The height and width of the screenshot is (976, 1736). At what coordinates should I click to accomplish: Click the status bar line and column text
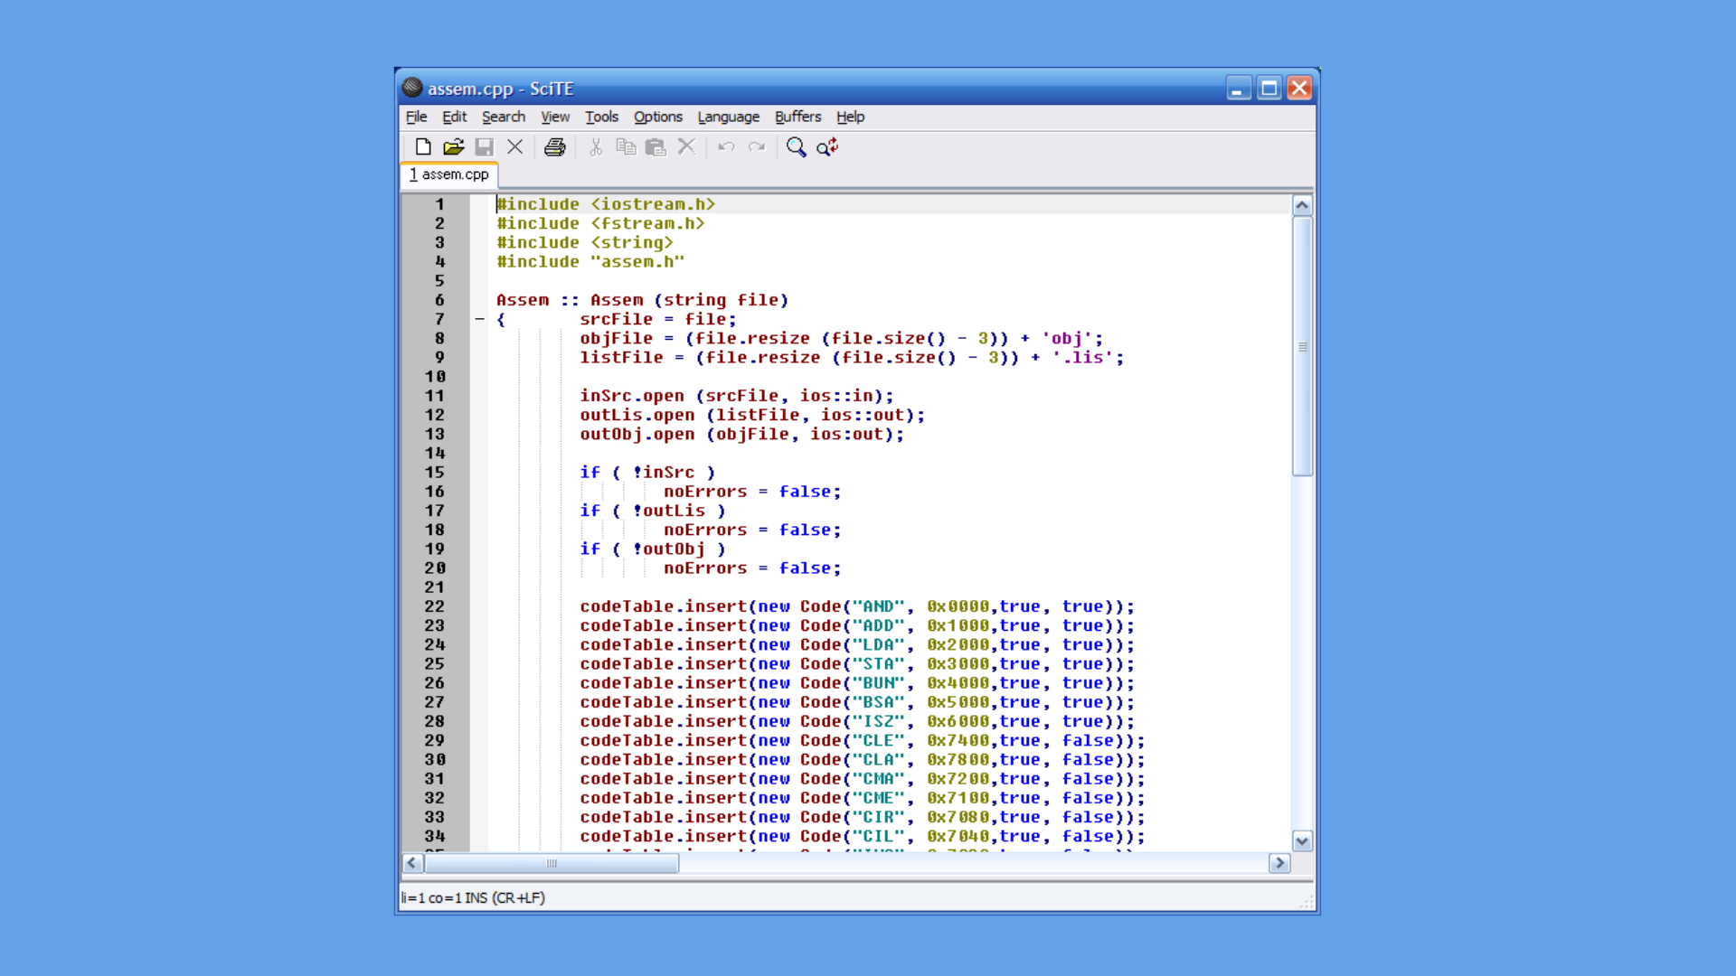[473, 897]
